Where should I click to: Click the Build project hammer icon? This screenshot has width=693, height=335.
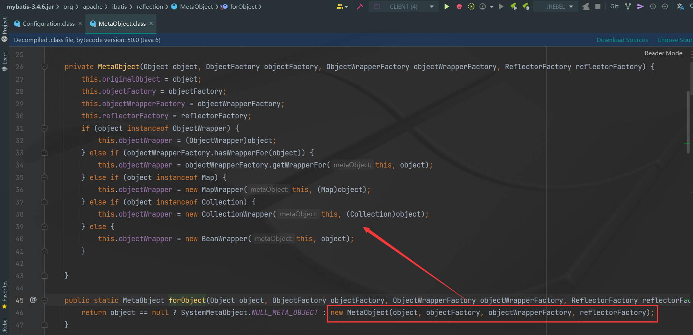click(360, 6)
